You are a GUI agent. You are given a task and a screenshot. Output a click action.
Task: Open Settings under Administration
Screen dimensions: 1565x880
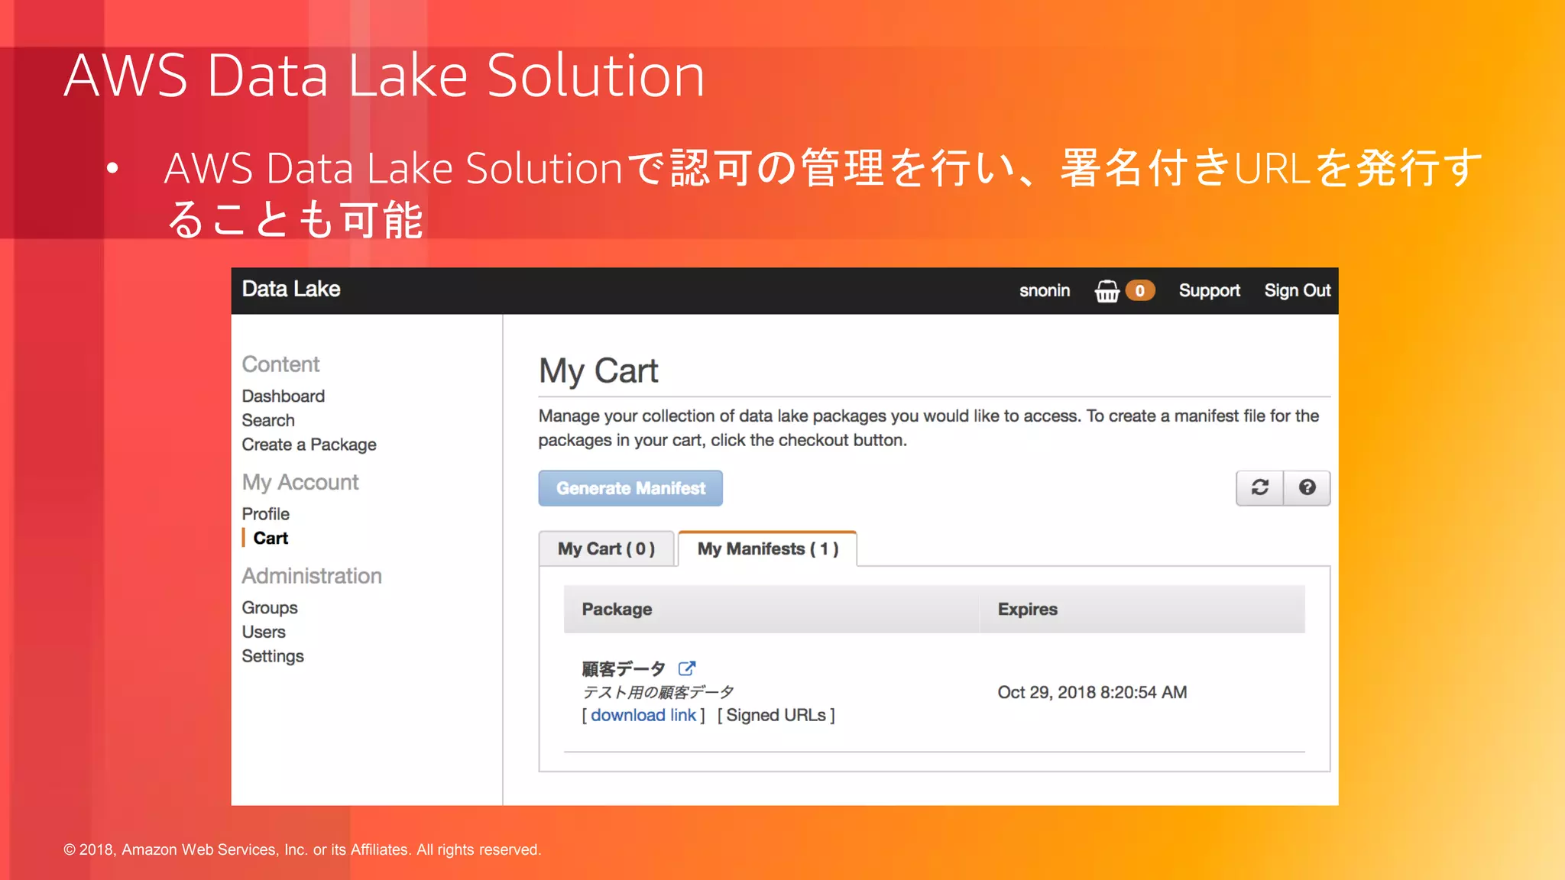pos(273,656)
